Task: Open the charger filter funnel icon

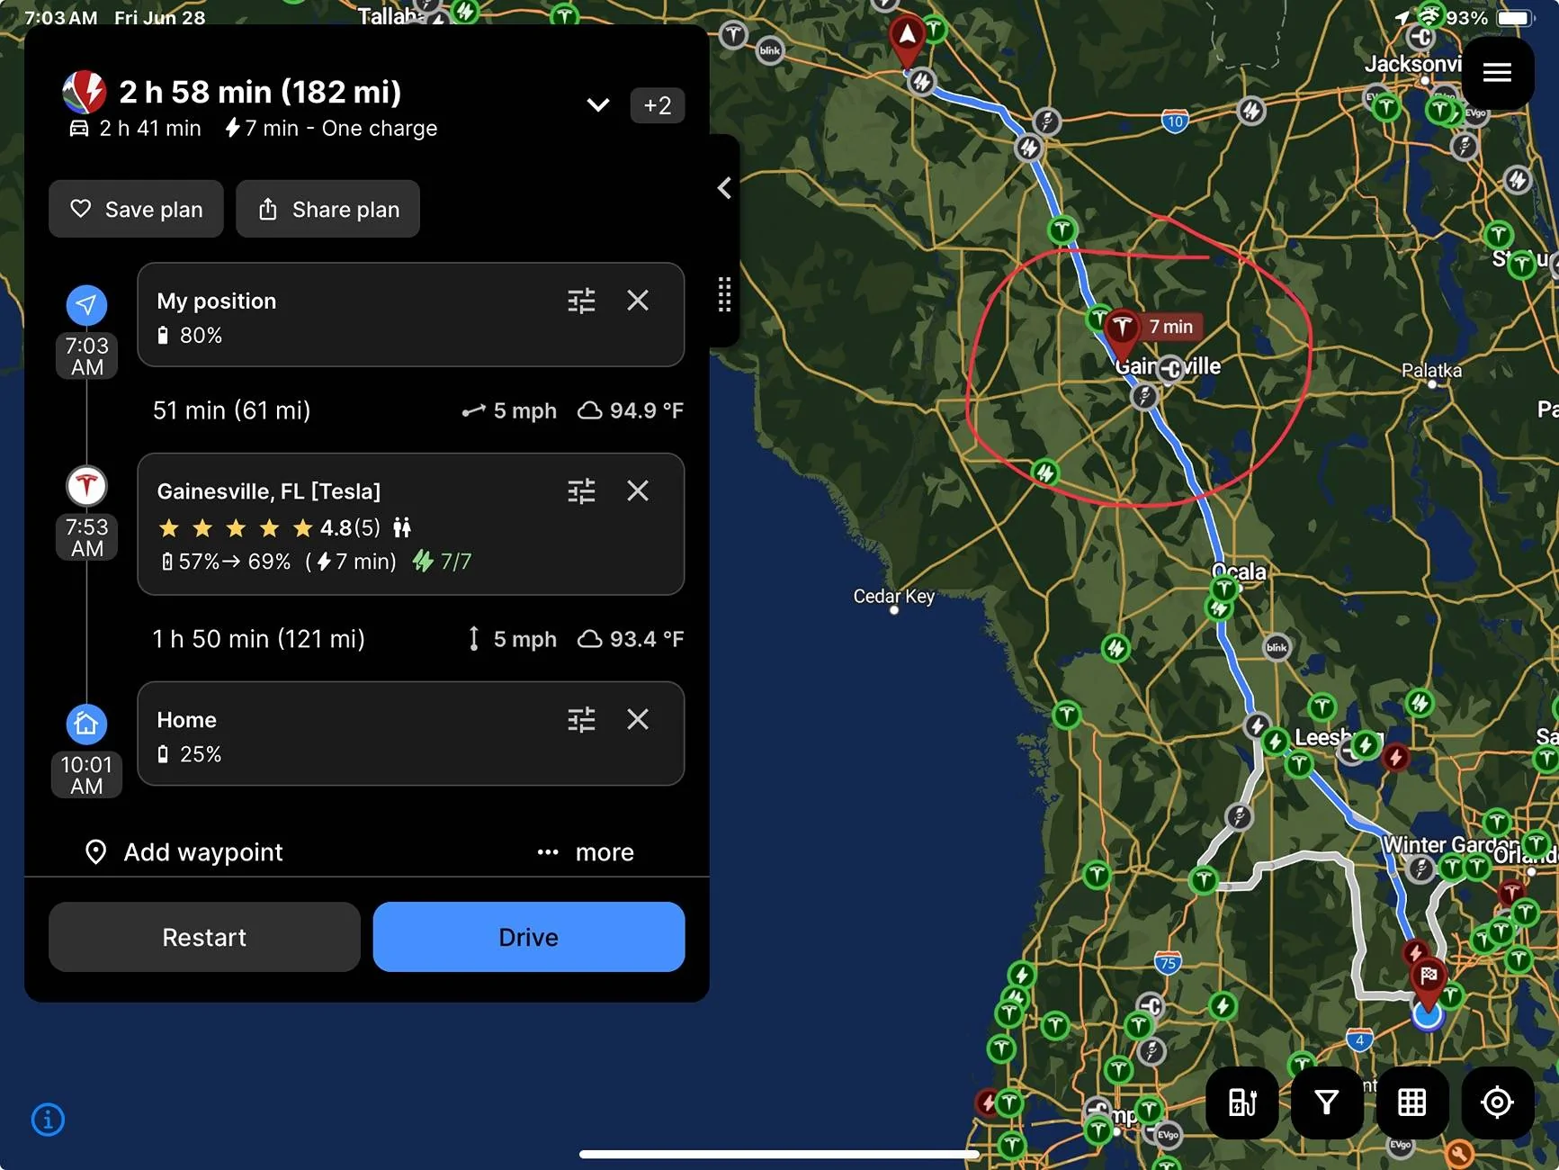Action: [x=1327, y=1102]
